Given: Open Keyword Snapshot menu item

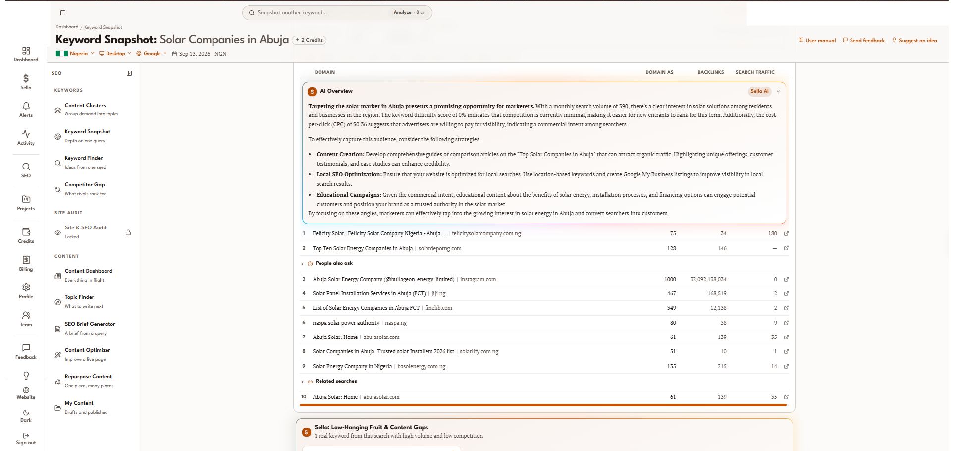Looking at the screenshot, I should click(x=92, y=136).
